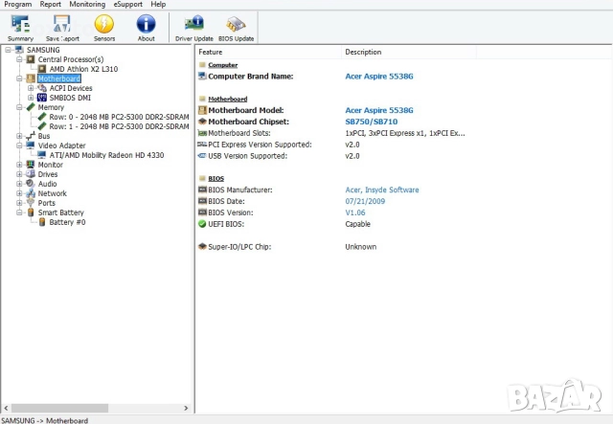Click the tree scrollbar right arrow
The width and height of the screenshot is (613, 424).
click(186, 408)
